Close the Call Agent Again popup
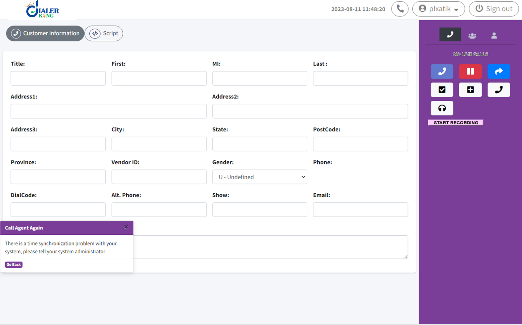522x325 pixels. pos(126,227)
